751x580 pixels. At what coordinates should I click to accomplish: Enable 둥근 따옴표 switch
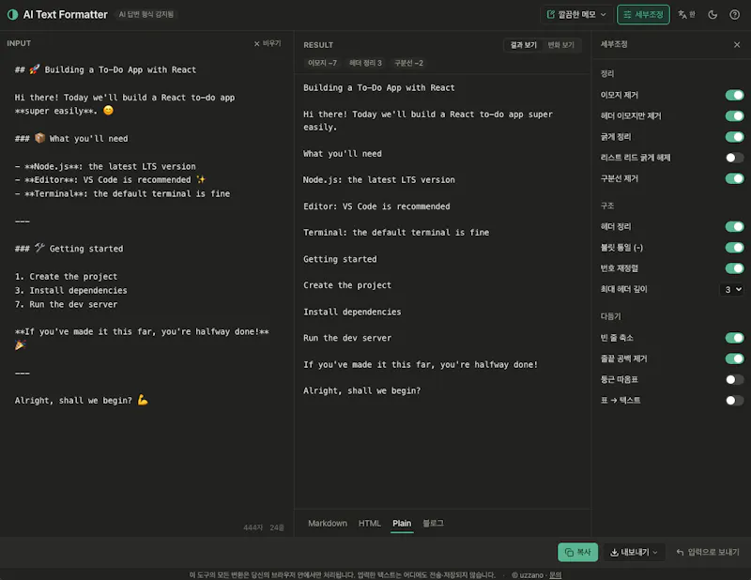(734, 380)
